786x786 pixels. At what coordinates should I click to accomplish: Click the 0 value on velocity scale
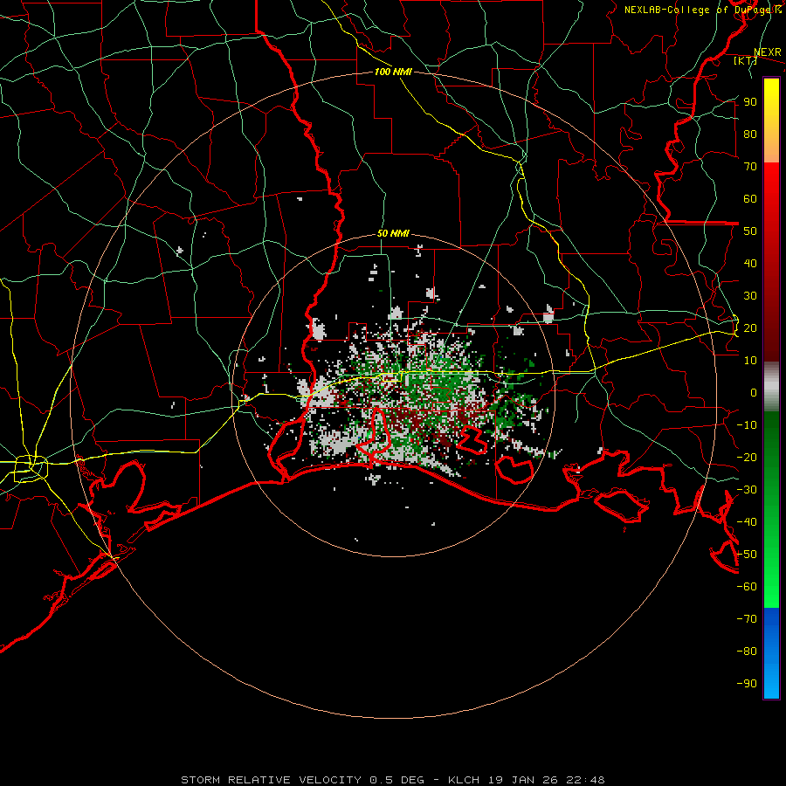point(754,392)
